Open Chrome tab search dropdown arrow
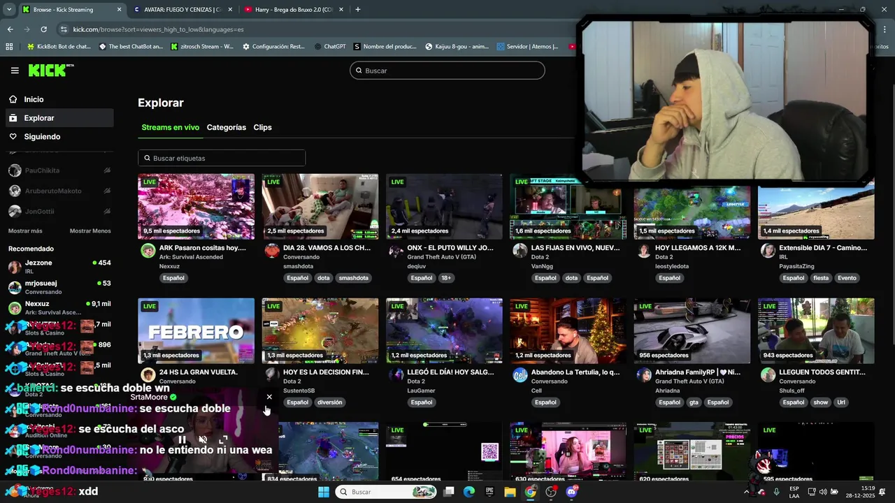The height and width of the screenshot is (503, 895). point(9,10)
